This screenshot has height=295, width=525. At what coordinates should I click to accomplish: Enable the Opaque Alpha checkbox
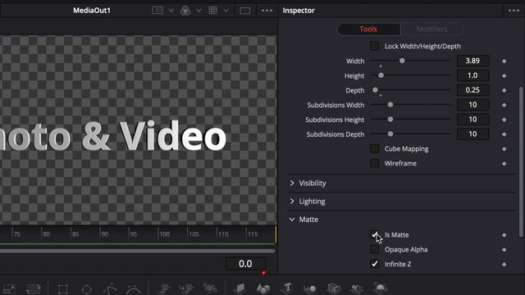click(375, 249)
